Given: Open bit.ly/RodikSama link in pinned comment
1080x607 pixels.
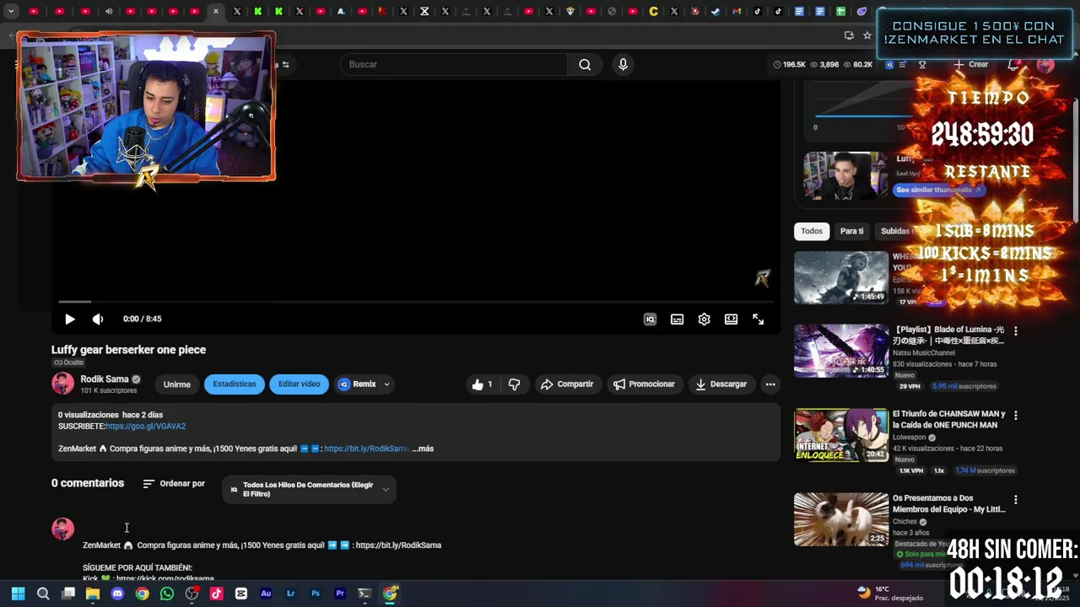Looking at the screenshot, I should tap(398, 545).
